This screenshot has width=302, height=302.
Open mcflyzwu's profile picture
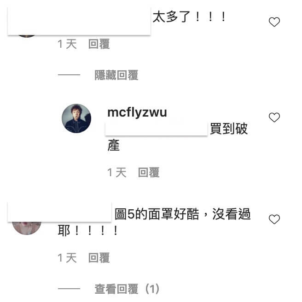pos(76,118)
